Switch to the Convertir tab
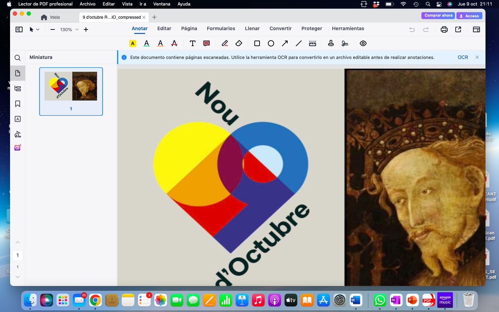The width and height of the screenshot is (499, 312). [280, 28]
